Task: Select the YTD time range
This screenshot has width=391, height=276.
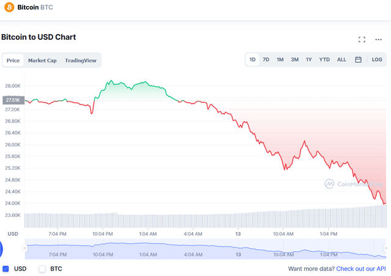Action: pyautogui.click(x=324, y=60)
